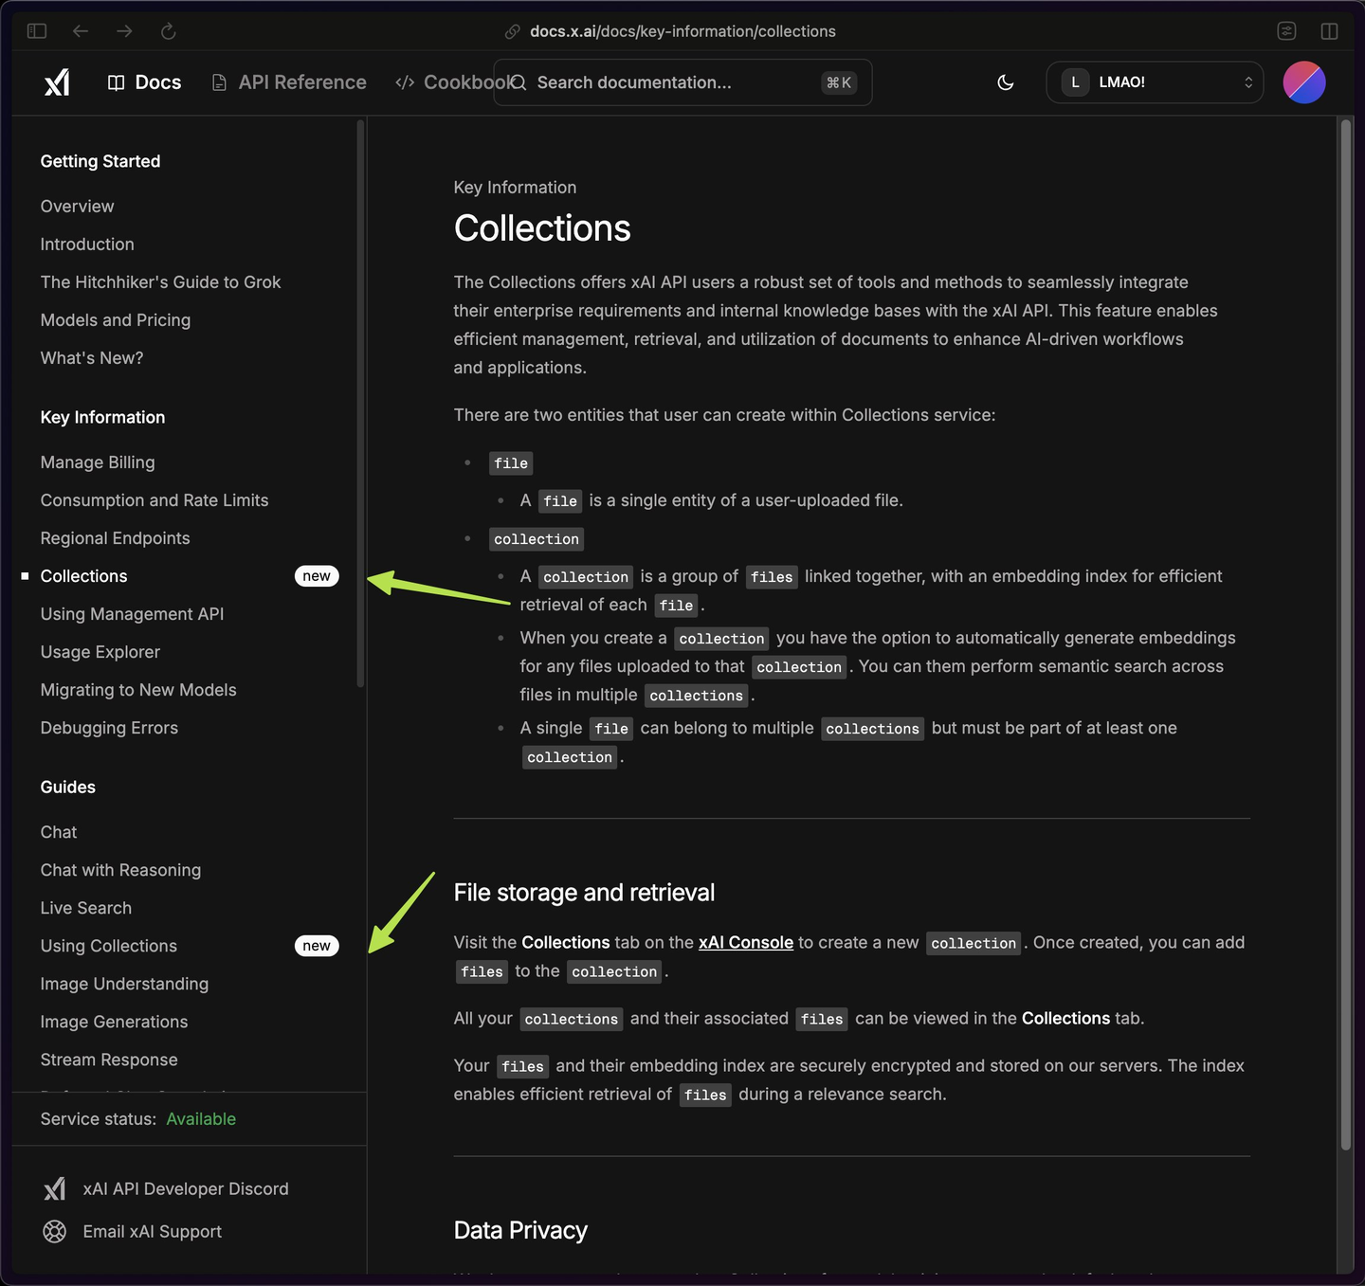Open the Regional Endpoints sidebar item
The width and height of the screenshot is (1365, 1286).
[x=115, y=538]
